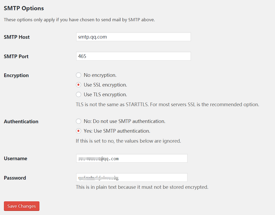This screenshot has height=215, width=275.
Task: Click the bold SMTP Host field label
Action: click(x=17, y=37)
